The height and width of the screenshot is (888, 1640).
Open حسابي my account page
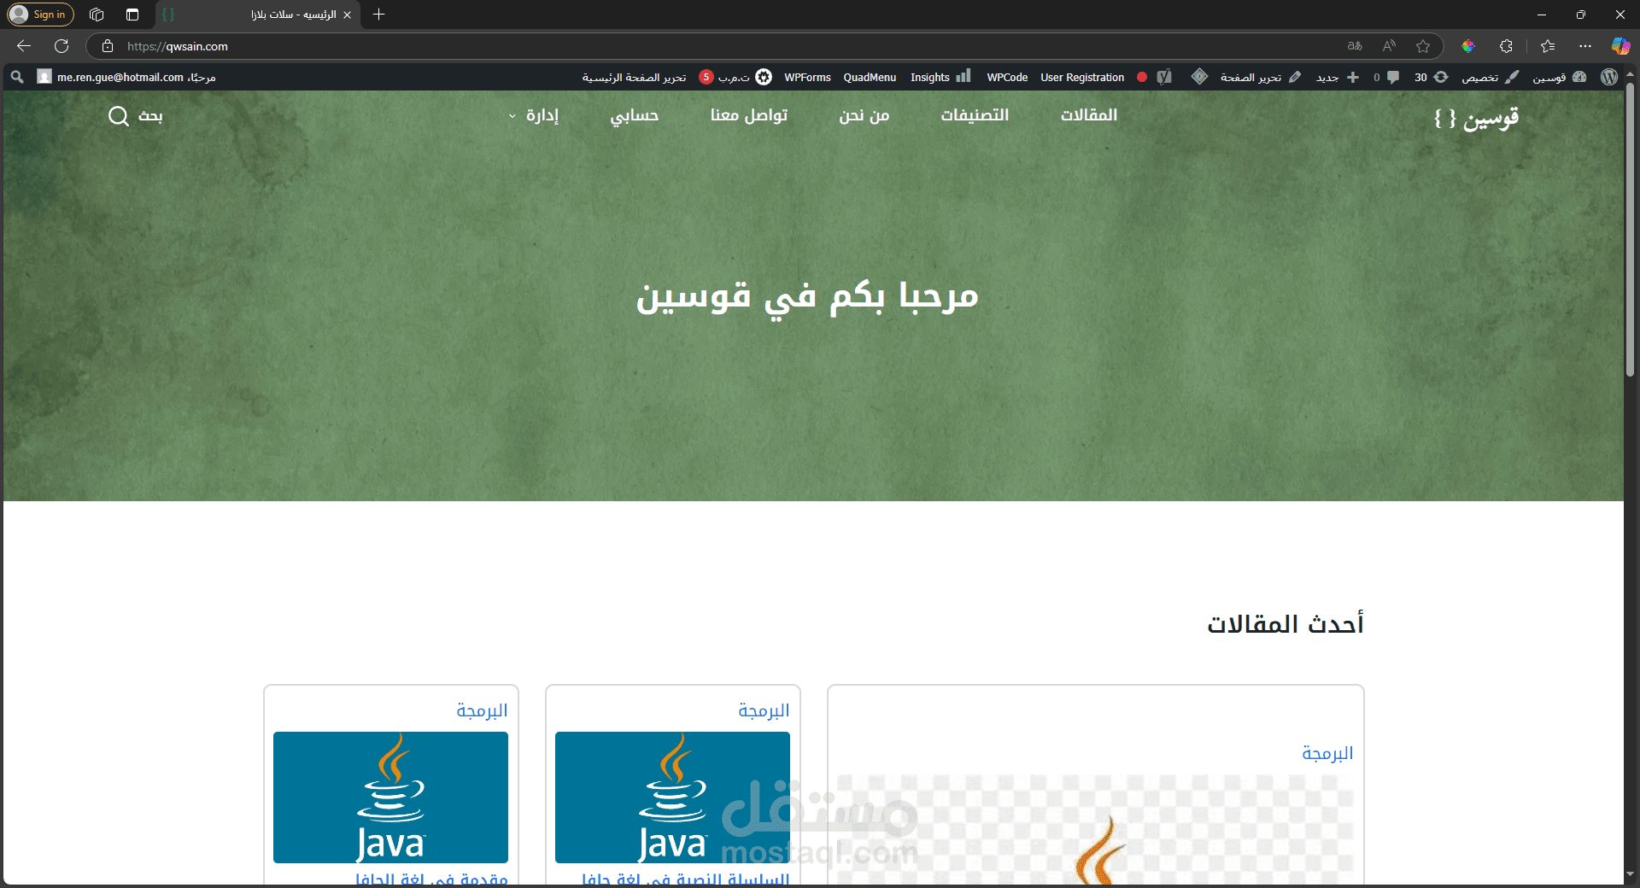(634, 115)
